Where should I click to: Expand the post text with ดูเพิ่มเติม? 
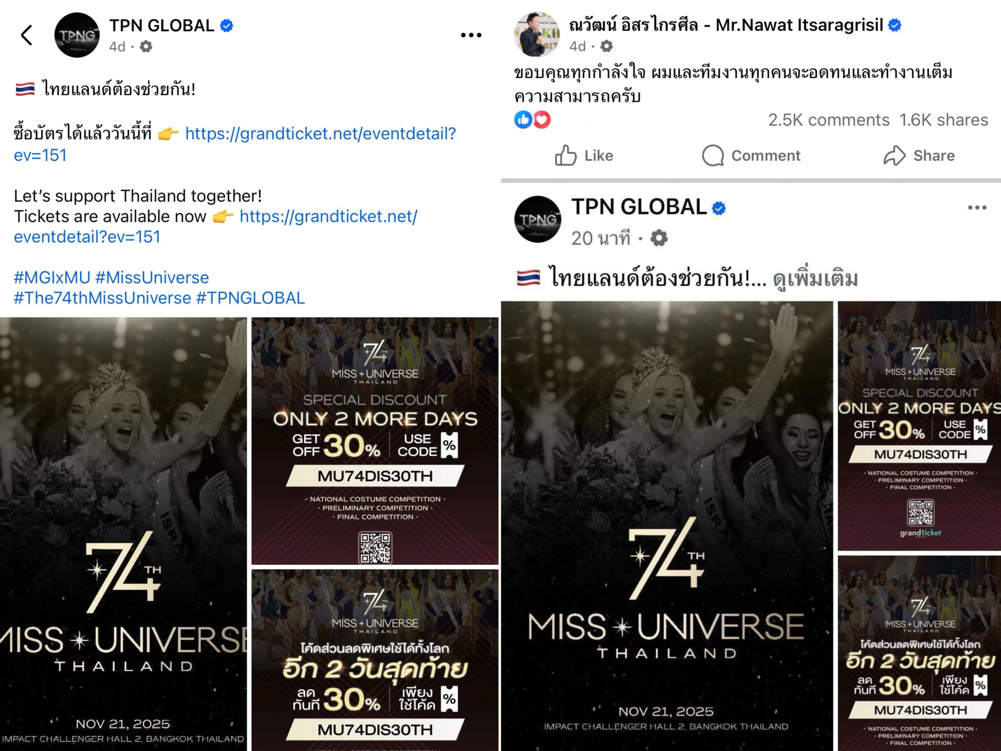coord(815,278)
